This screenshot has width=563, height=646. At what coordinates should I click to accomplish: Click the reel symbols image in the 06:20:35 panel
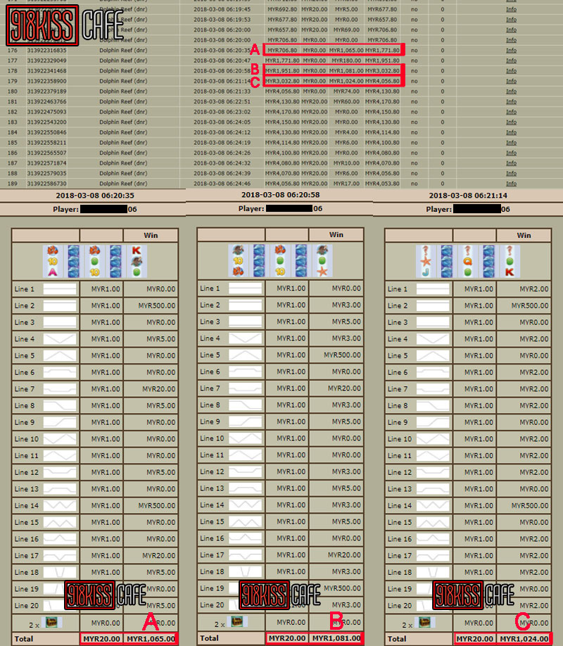point(95,261)
